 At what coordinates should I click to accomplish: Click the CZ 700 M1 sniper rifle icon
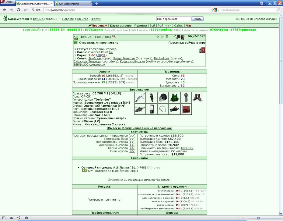coord(140,98)
